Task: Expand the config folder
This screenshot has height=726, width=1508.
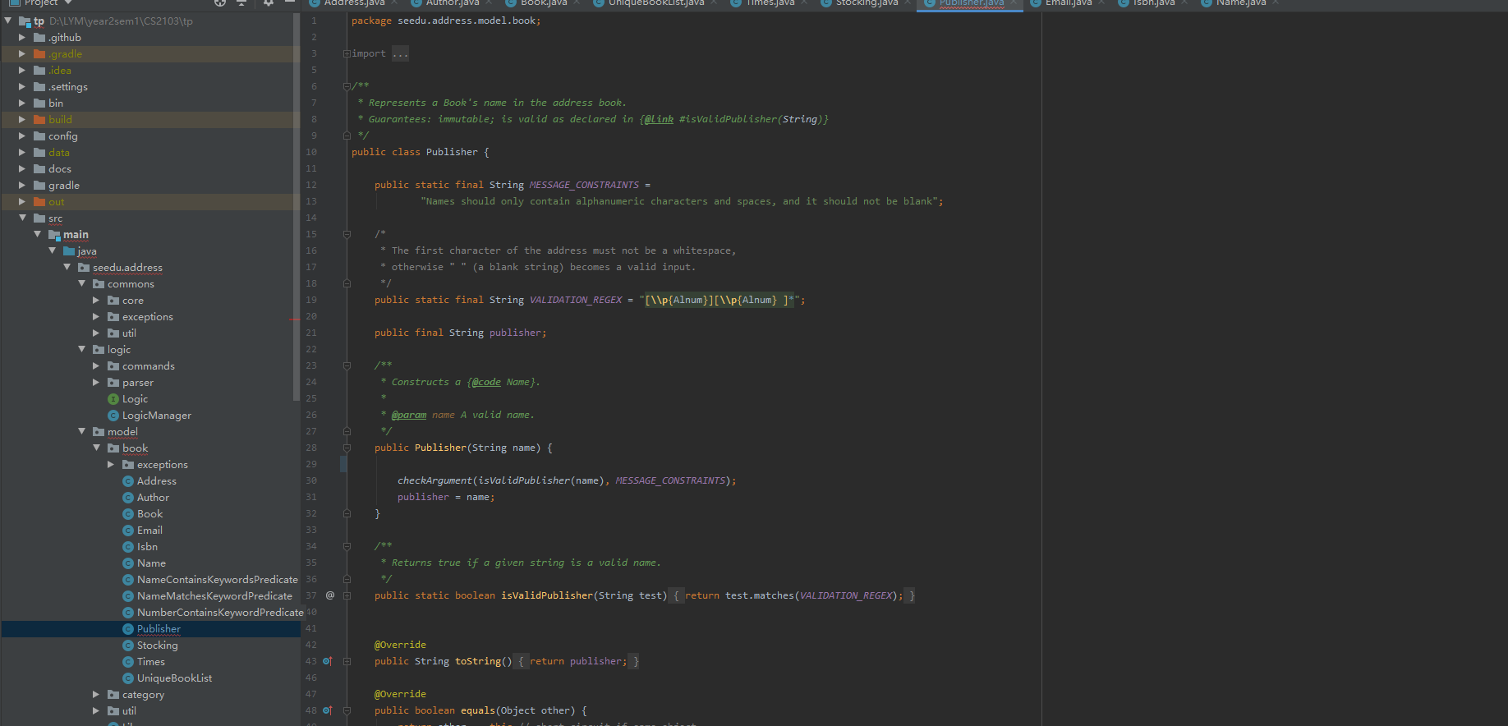Action: coord(22,136)
